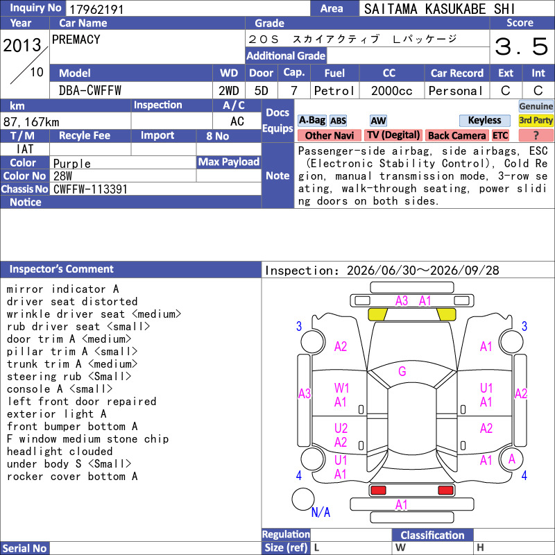The image size is (555, 555).
Task: Click the TV (Degital) badge
Action: (393, 135)
